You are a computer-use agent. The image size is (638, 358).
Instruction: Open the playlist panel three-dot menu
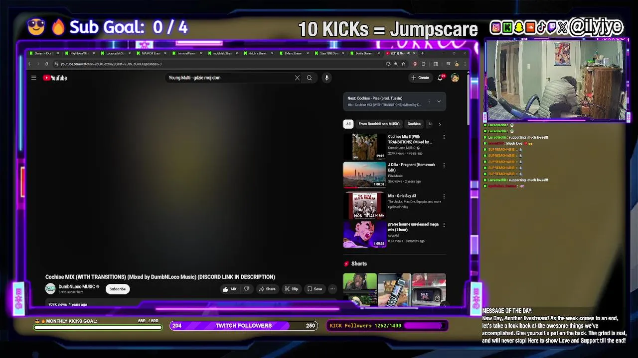click(429, 101)
